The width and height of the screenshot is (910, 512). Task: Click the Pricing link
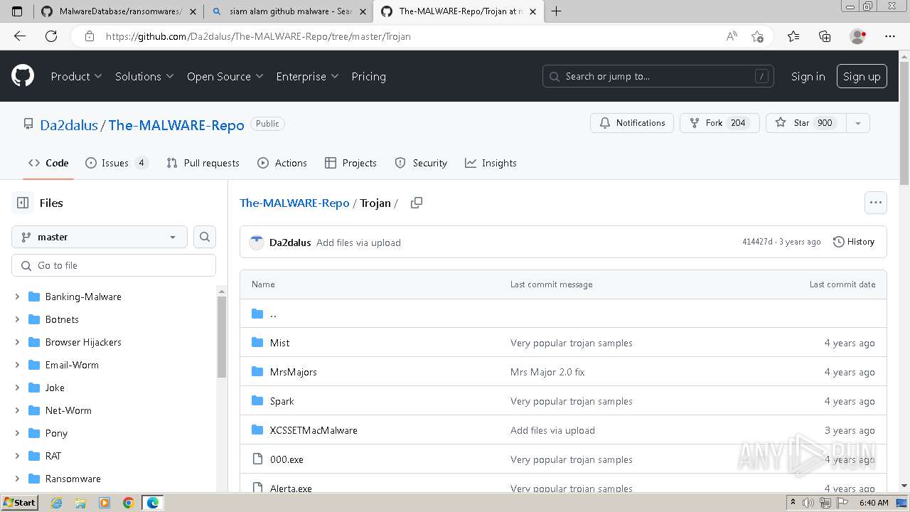pyautogui.click(x=368, y=76)
